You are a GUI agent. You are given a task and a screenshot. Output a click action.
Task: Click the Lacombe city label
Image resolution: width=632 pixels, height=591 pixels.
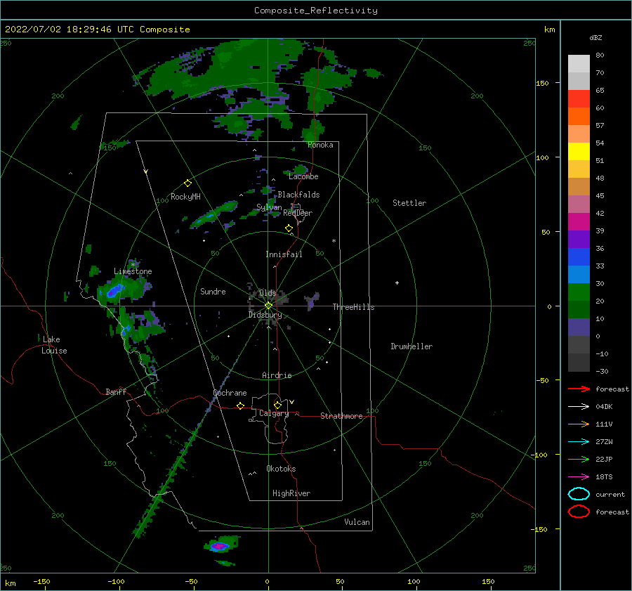pyautogui.click(x=303, y=176)
